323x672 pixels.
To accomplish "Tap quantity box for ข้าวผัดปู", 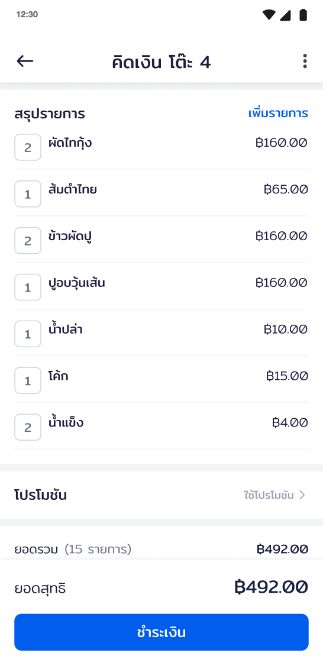I will pyautogui.click(x=28, y=240).
